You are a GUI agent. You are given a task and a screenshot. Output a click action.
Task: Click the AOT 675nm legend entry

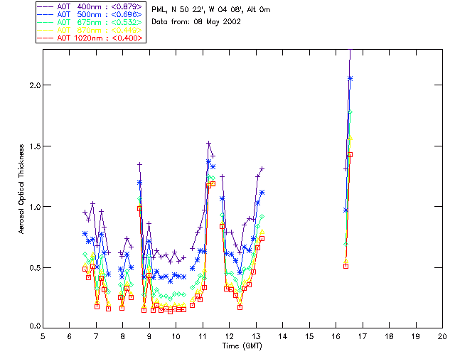[x=90, y=22]
